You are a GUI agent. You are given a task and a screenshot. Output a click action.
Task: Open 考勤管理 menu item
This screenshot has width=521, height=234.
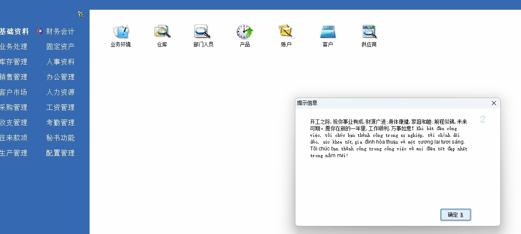pos(60,122)
